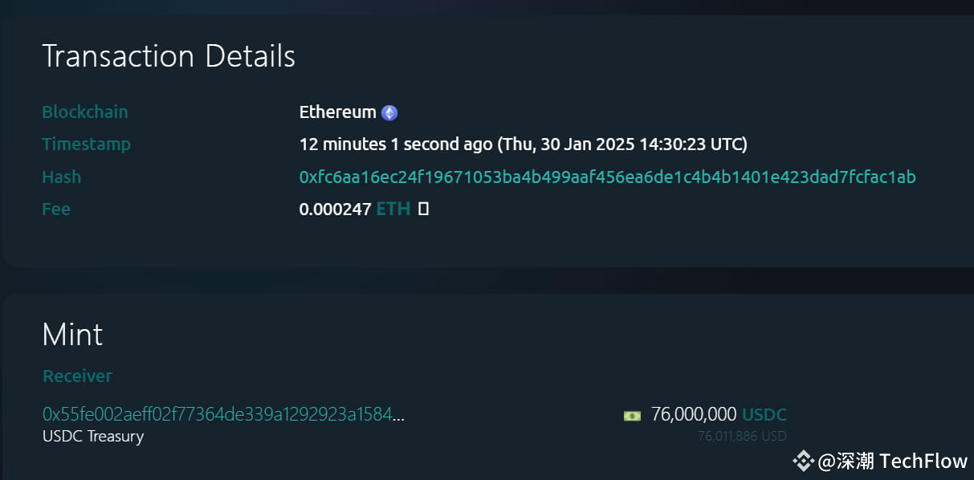This screenshot has width=974, height=480.
Task: Open the USDC currency ticker
Action: click(x=764, y=414)
